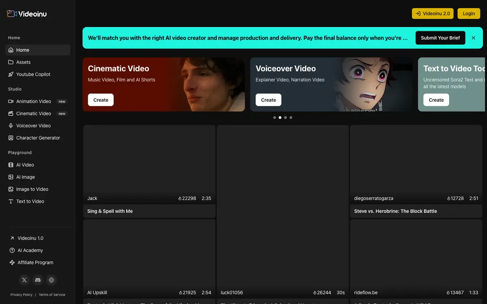Image resolution: width=487 pixels, height=304 pixels.
Task: Click title Sing & Spell with Me
Action: (110, 211)
